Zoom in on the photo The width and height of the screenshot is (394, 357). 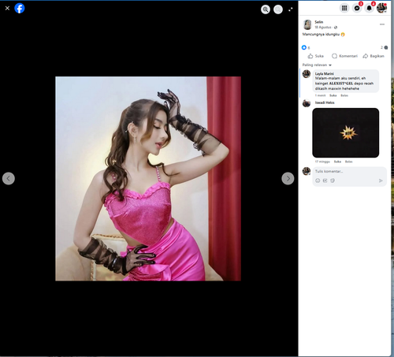pos(266,9)
